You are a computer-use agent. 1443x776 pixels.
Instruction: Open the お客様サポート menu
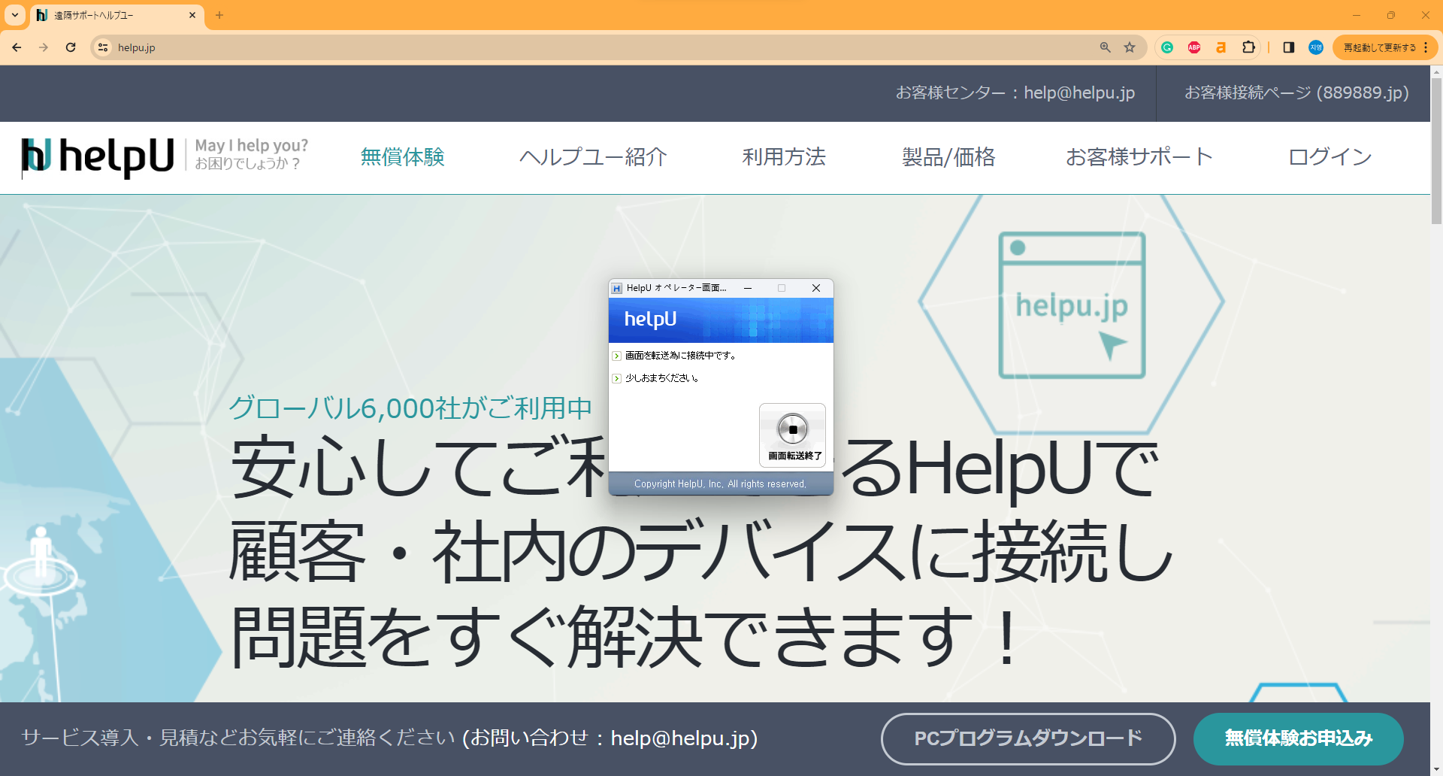click(1139, 156)
